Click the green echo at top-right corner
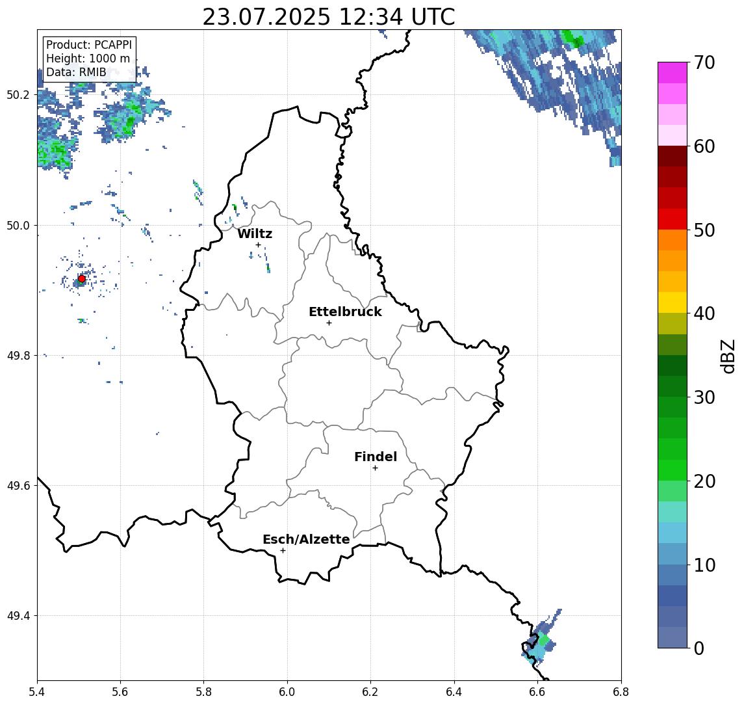 (x=572, y=38)
